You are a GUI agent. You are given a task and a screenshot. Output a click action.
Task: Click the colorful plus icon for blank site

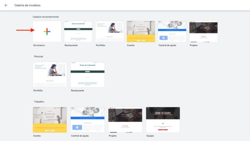click(47, 31)
